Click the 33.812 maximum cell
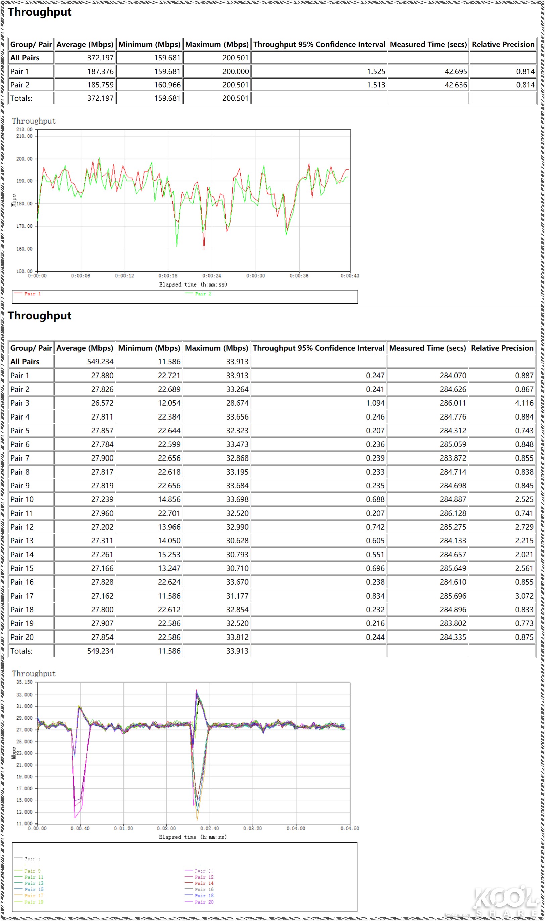This screenshot has height=921, width=545. coord(217,638)
